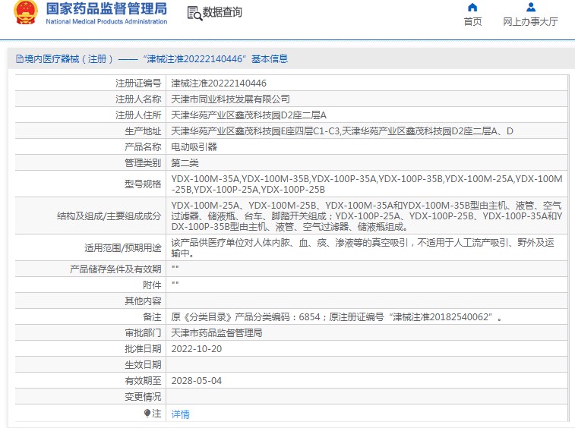This screenshot has width=575, height=428.
Task: Select registration number 津械注准20222140446 cell
Action: tap(219, 83)
